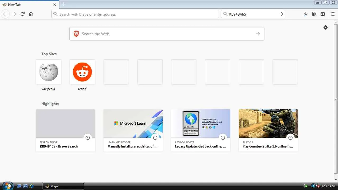Focus the 'Search with Brave or enter address' bar
The image size is (338, 190).
[135, 14]
